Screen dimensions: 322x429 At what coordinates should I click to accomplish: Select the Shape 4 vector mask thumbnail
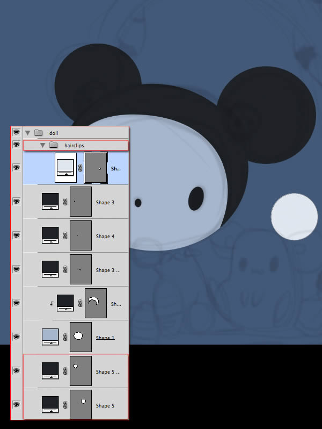[x=81, y=235]
